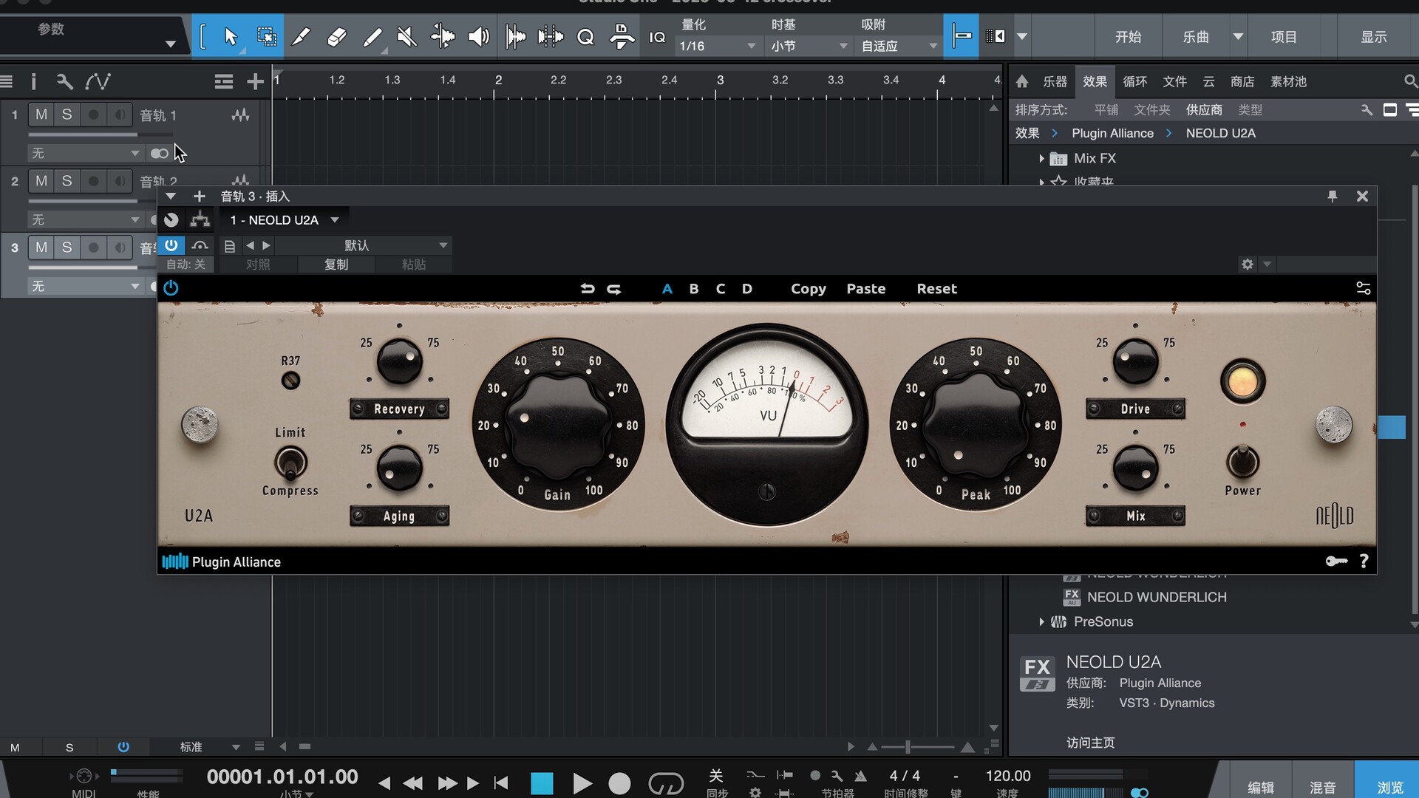Select NEOLD WUNDERLICH in browser list

point(1157,597)
